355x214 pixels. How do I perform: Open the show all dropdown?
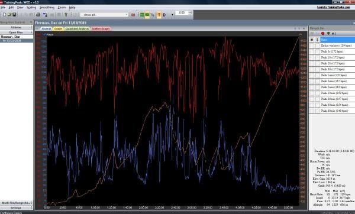127,15
